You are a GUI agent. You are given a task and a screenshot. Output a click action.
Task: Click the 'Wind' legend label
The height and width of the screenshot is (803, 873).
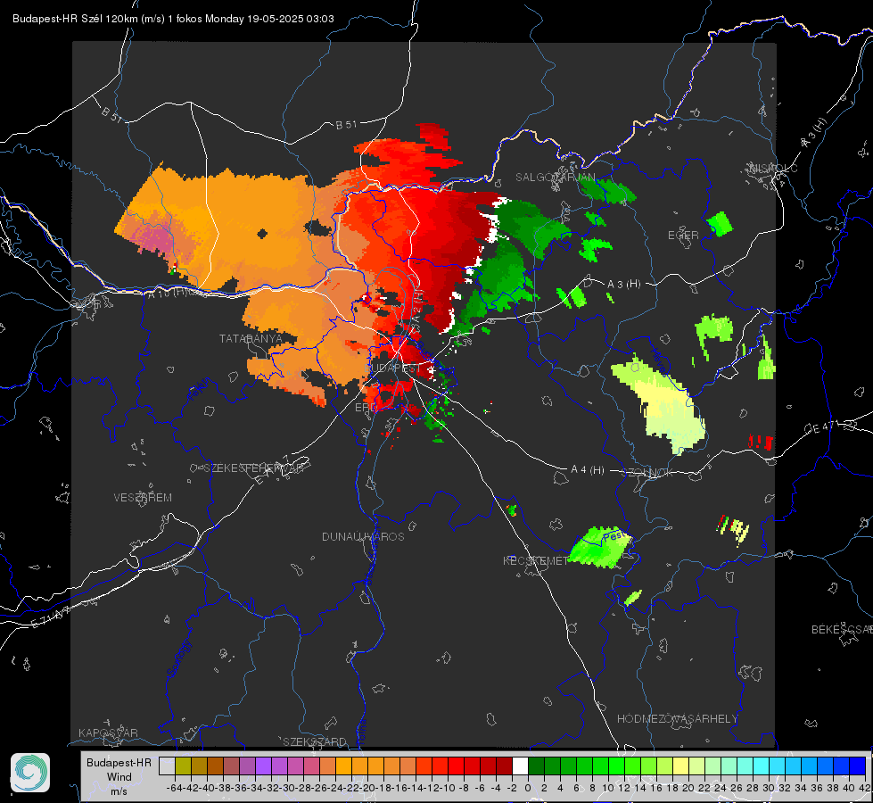[x=119, y=777]
